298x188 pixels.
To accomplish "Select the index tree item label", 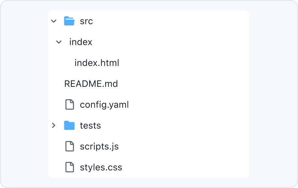I will (81, 42).
